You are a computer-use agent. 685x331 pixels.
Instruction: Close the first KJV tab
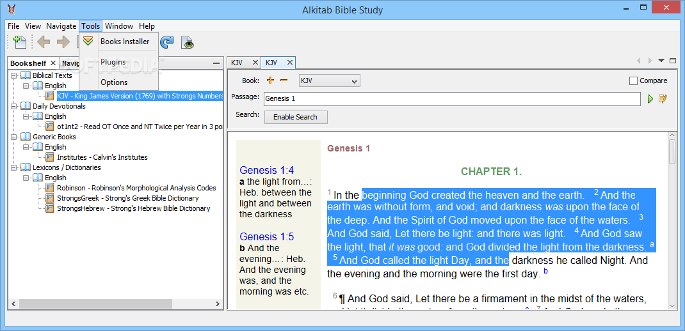tap(255, 63)
